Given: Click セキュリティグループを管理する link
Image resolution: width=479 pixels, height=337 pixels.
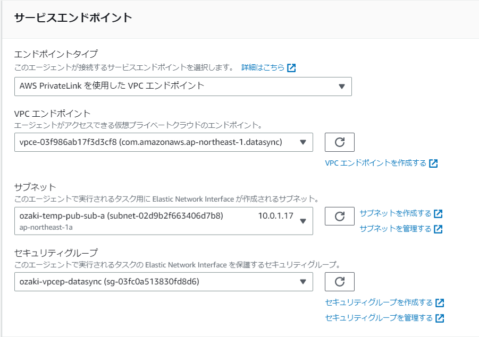Looking at the screenshot, I should (379, 318).
